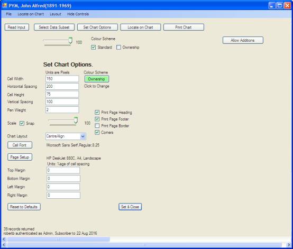Disable the Snap scale checkbox
293x249 pixels.
22,123
